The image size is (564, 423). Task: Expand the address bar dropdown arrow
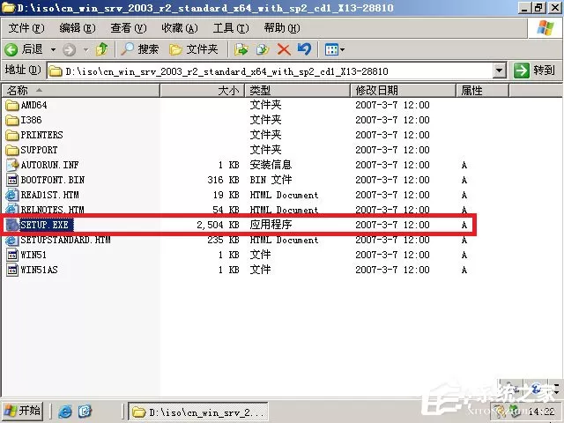(500, 70)
